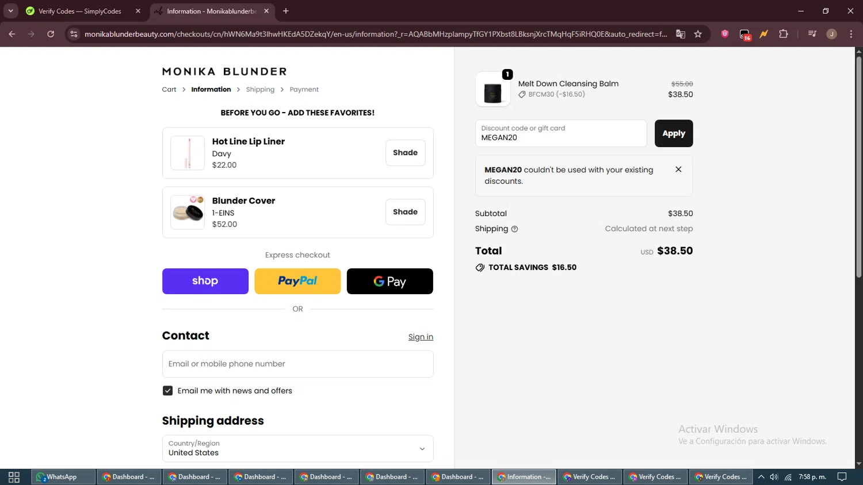Open the site information icon in address bar
The width and height of the screenshot is (863, 485).
(x=74, y=34)
